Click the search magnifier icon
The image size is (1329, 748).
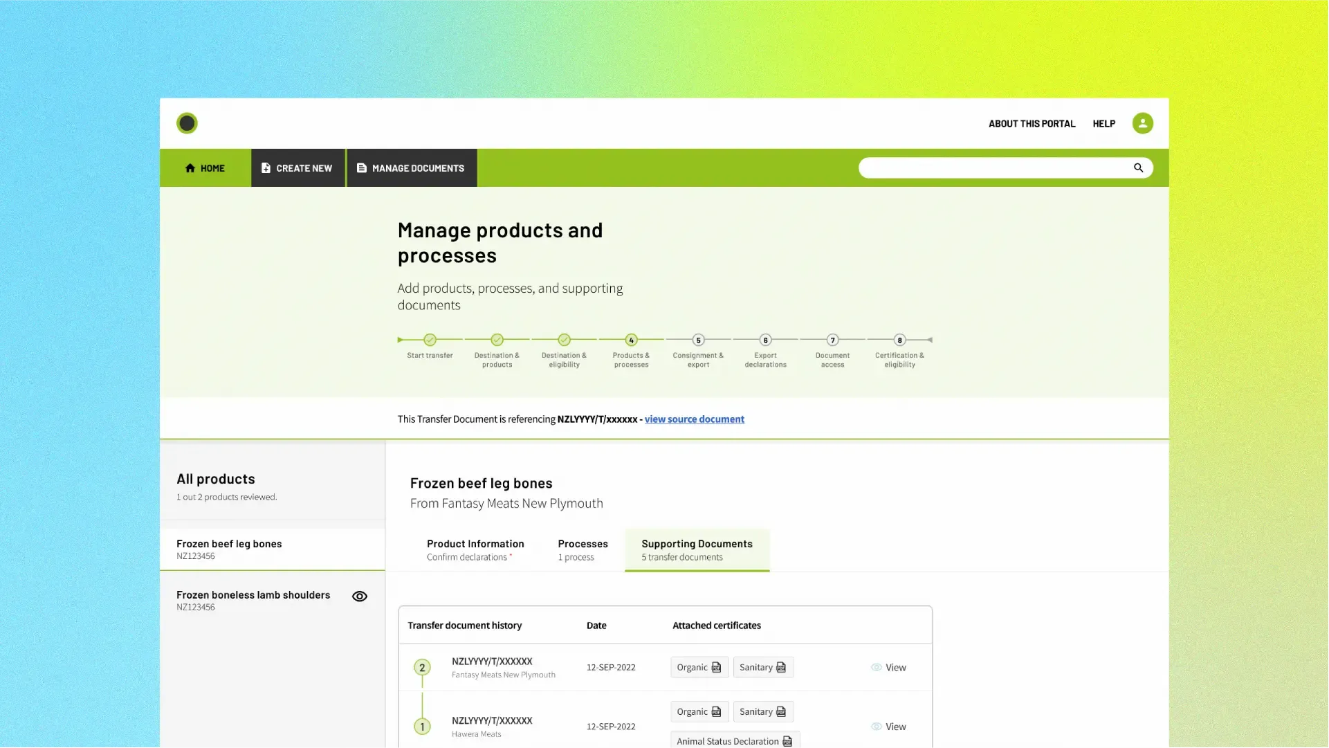coord(1138,167)
